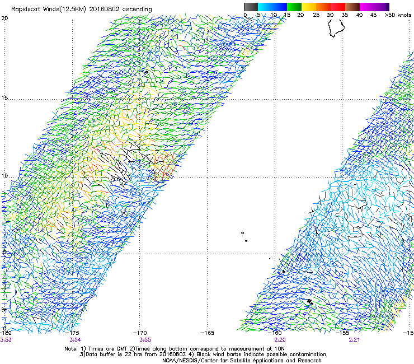This screenshot has width=414, height=364.
Task: Click the legend value '30'
Action: pyautogui.click(x=330, y=15)
